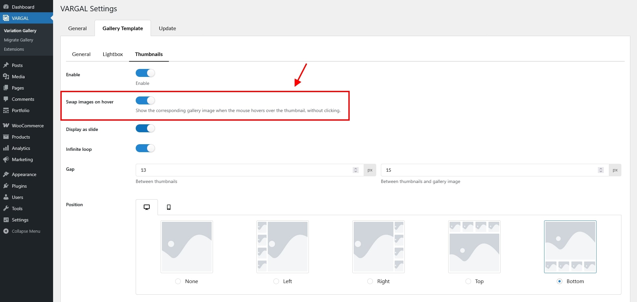This screenshot has height=302, width=637.
Task: Click the Users person icon
Action: 6,197
